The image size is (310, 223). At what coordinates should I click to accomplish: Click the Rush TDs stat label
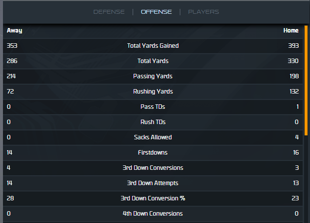tap(153, 122)
